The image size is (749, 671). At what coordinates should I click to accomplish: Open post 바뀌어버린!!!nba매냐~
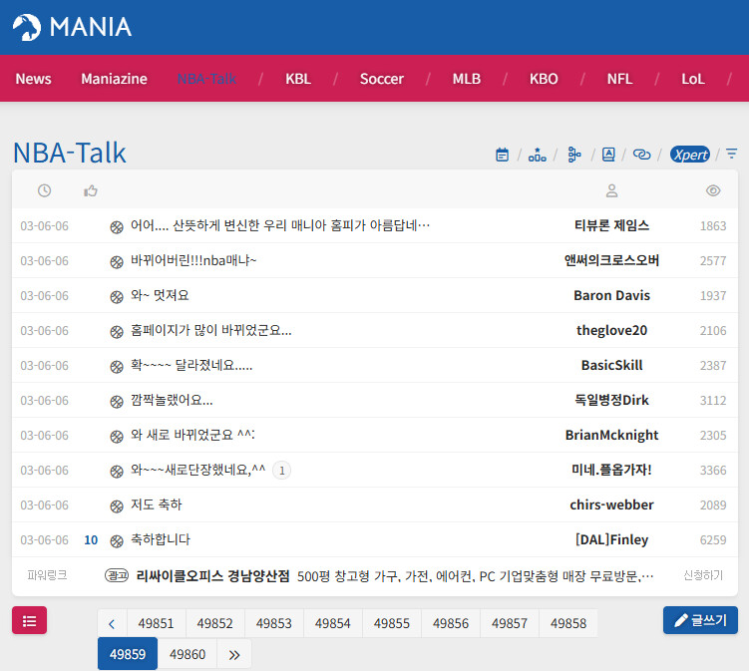193,260
